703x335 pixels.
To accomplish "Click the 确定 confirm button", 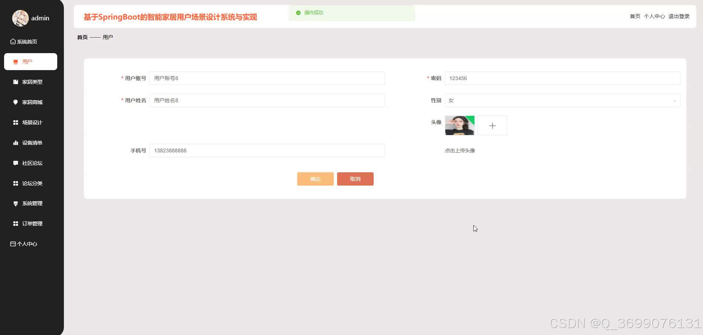I will tap(315, 179).
